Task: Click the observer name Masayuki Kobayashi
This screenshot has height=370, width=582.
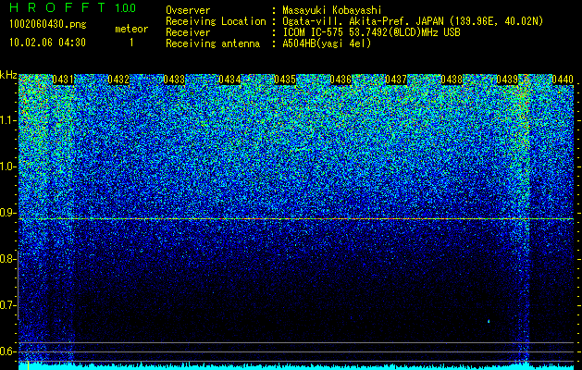Action: point(332,10)
